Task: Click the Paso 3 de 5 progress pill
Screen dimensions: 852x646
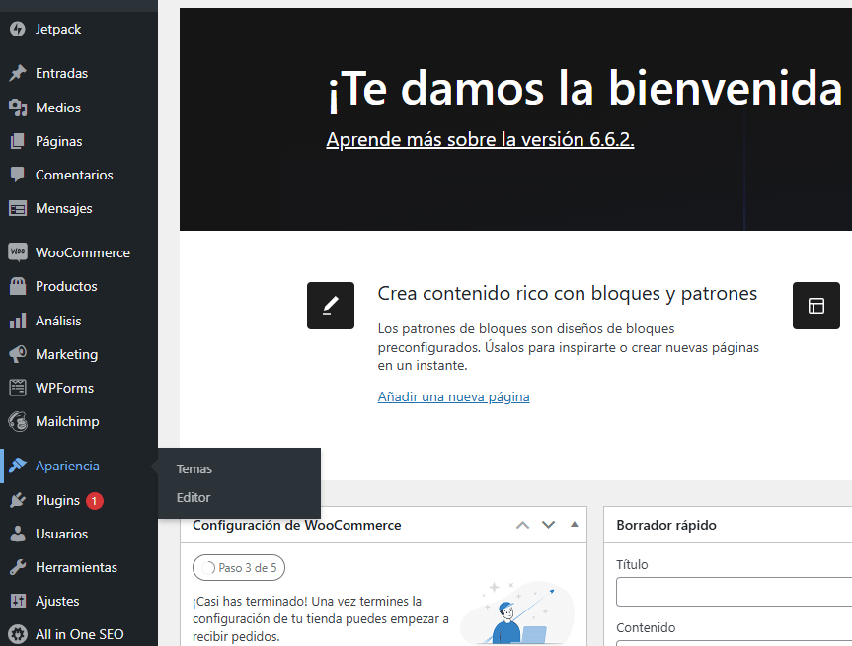Action: [x=239, y=568]
